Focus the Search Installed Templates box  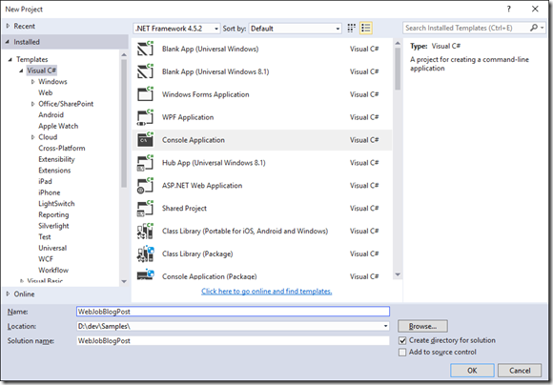coord(465,28)
